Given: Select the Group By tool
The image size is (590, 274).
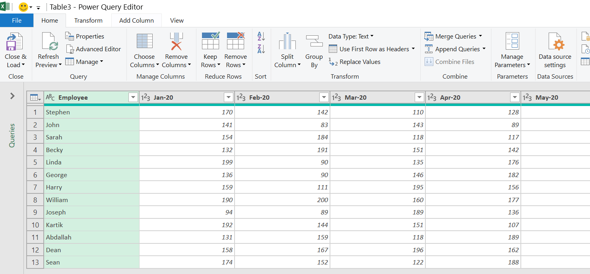Looking at the screenshot, I should [314, 49].
